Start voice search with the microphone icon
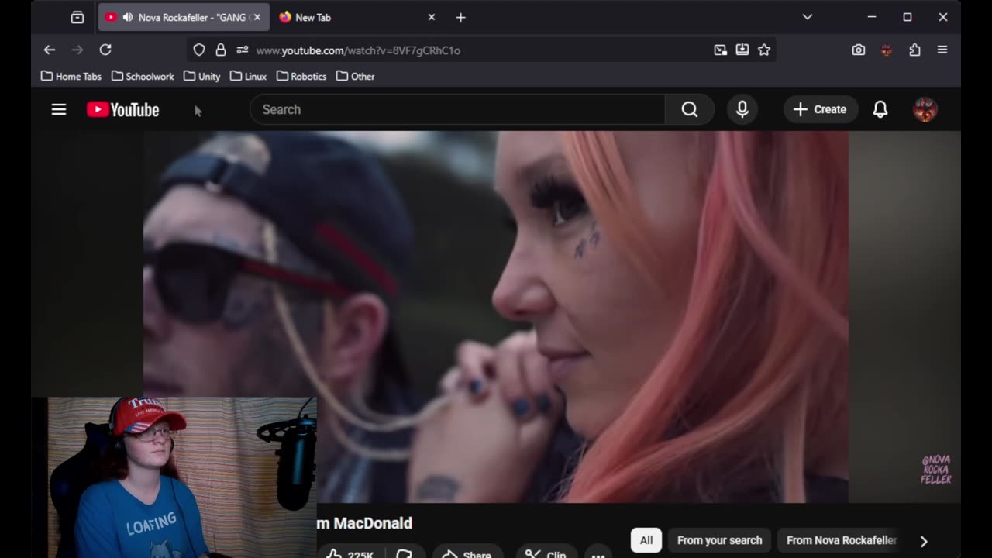992x558 pixels. point(742,109)
